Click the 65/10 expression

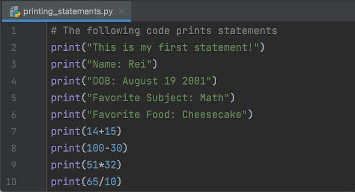102,182
